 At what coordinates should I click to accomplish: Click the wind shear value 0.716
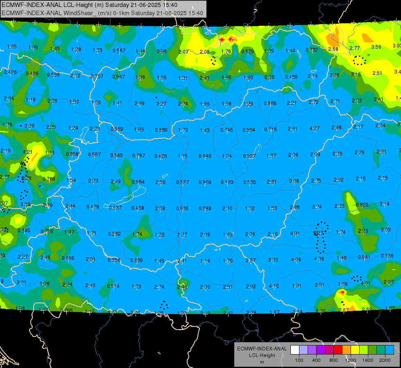[x=271, y=130]
